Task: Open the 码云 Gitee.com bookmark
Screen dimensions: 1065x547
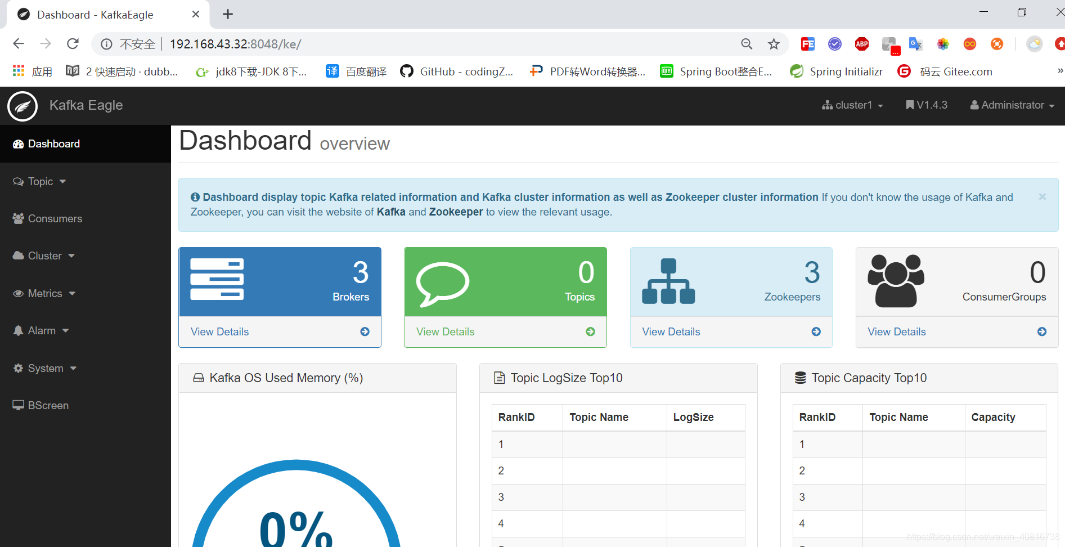Action: [945, 71]
